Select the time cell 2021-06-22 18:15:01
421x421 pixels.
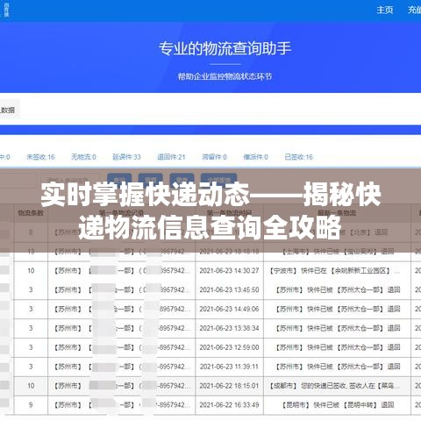(229, 386)
